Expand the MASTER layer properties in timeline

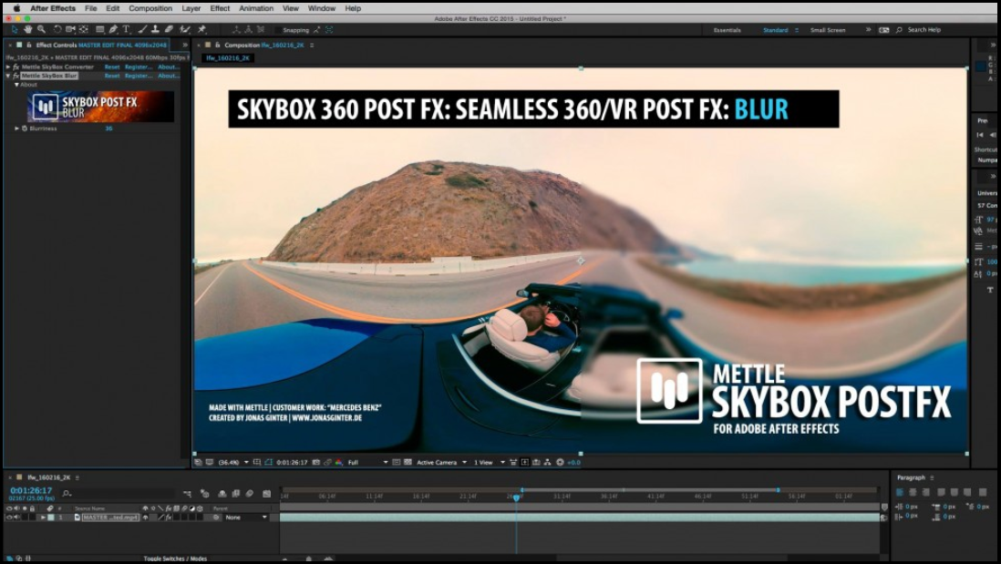tap(43, 518)
